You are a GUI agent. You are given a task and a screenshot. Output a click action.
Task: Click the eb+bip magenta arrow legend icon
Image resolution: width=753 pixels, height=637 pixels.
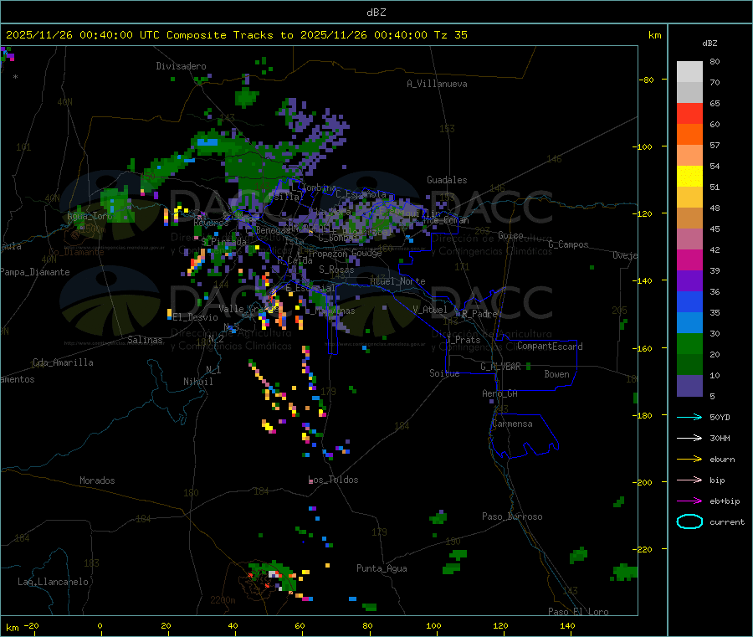689,501
